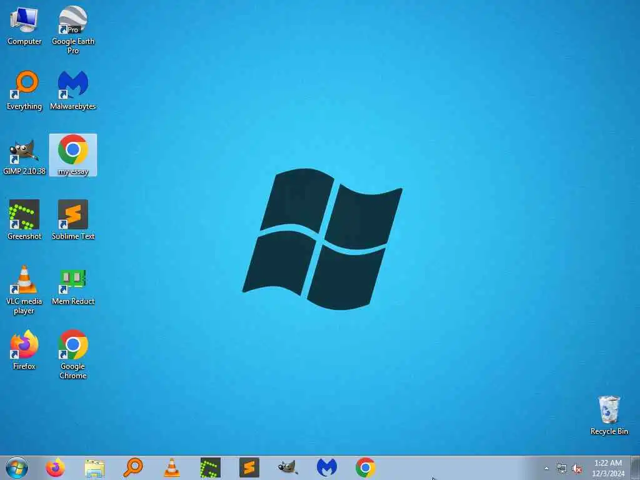Show hidden system tray icons
The width and height of the screenshot is (640, 480).
click(546, 468)
